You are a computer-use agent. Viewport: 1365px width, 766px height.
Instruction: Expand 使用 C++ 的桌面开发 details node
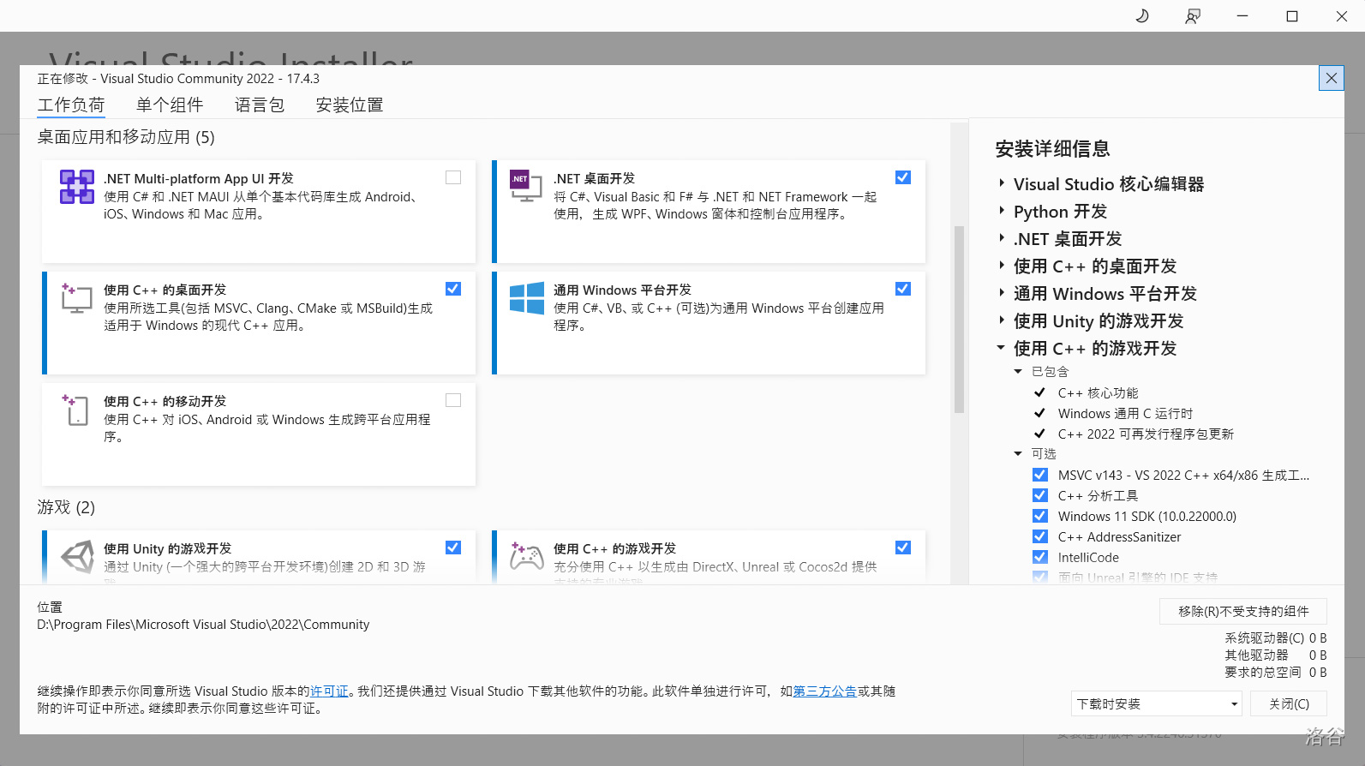pyautogui.click(x=1001, y=266)
